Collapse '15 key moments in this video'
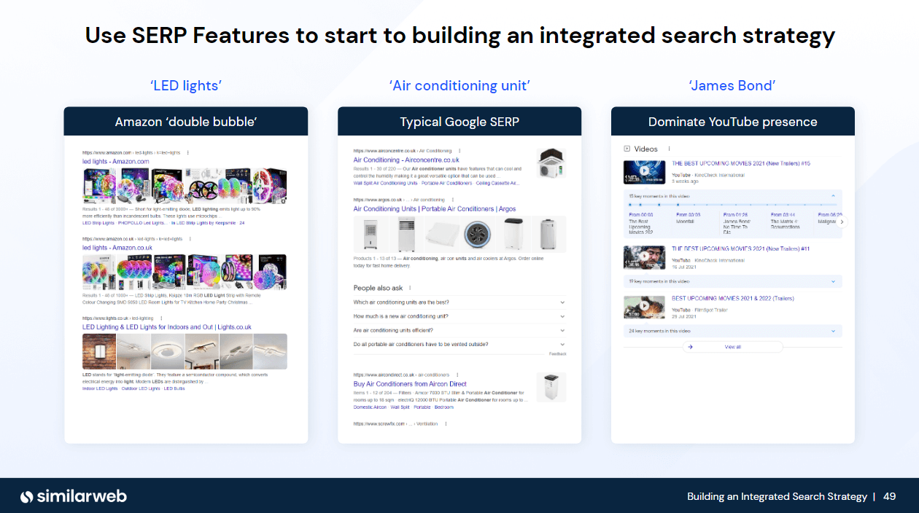 [833, 195]
